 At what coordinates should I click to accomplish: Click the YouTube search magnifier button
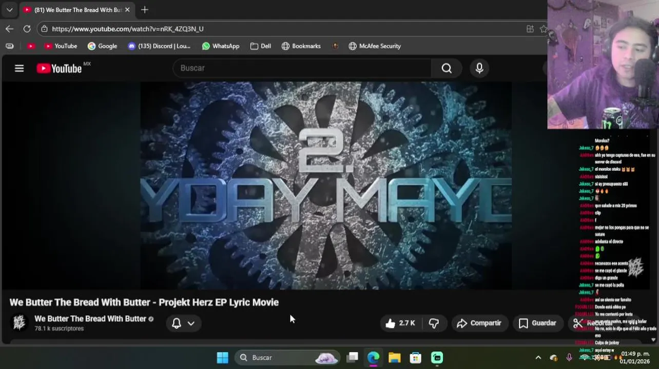[447, 68]
